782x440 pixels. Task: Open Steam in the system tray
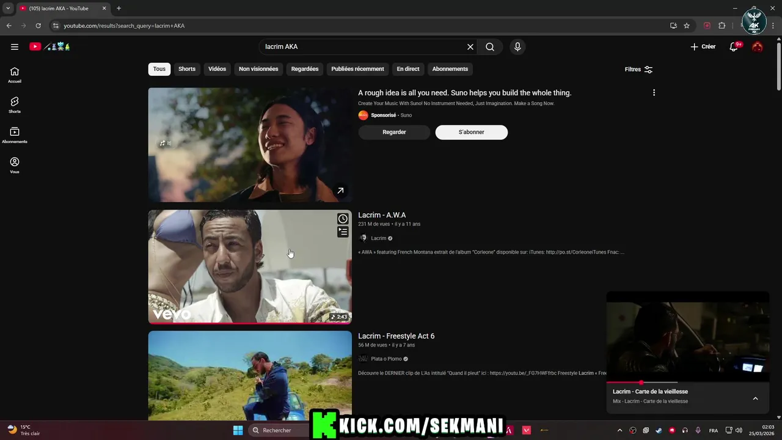659,430
